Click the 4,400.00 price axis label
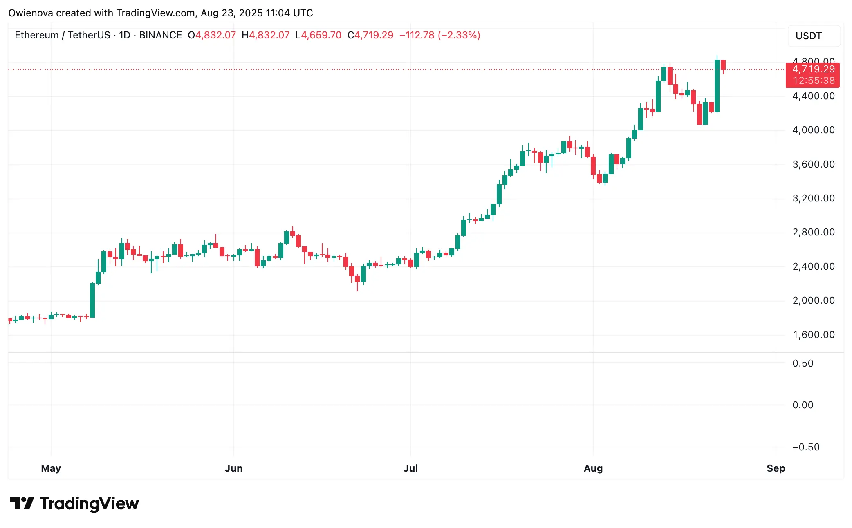This screenshot has height=528, width=852. tap(814, 96)
